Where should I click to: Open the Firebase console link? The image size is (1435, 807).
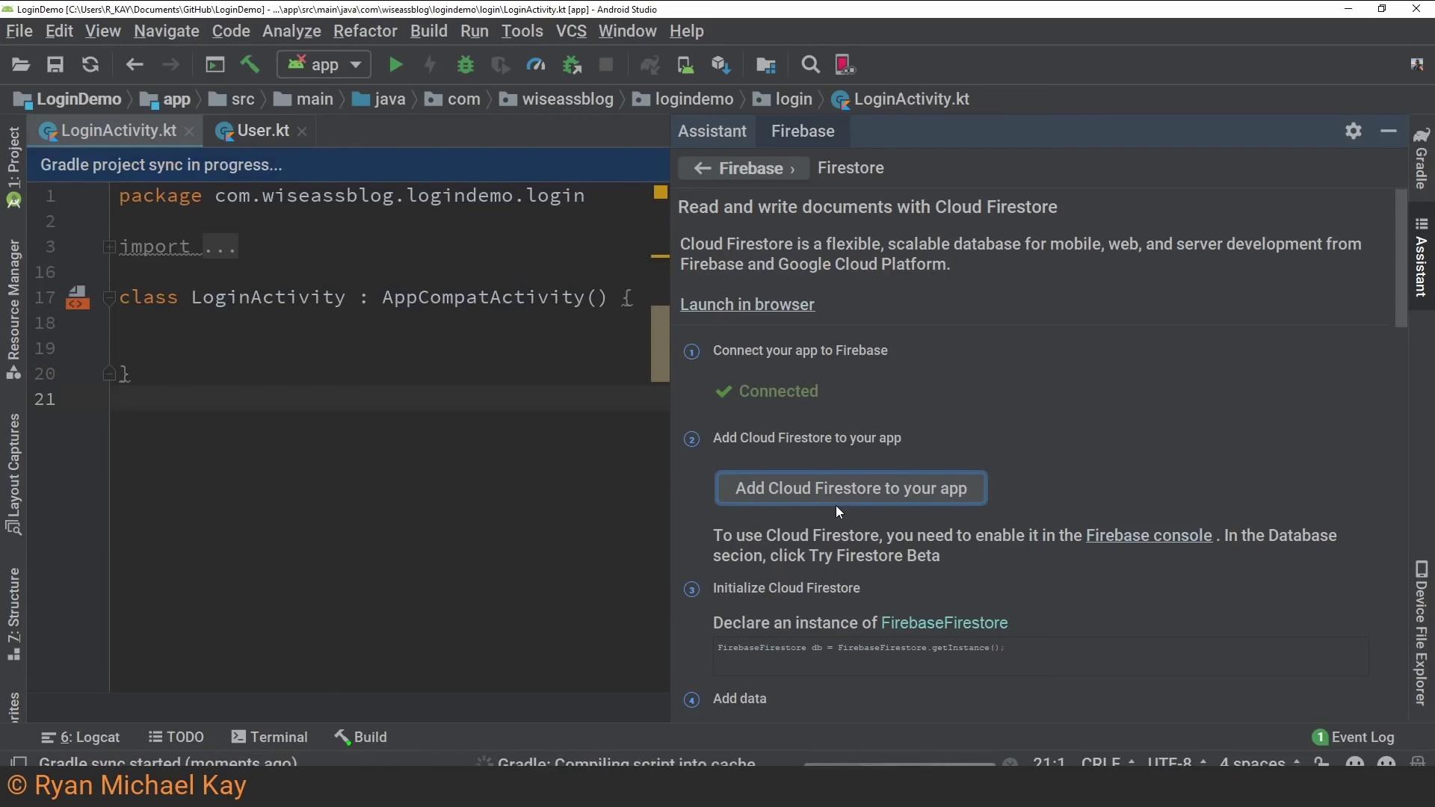tap(1149, 536)
